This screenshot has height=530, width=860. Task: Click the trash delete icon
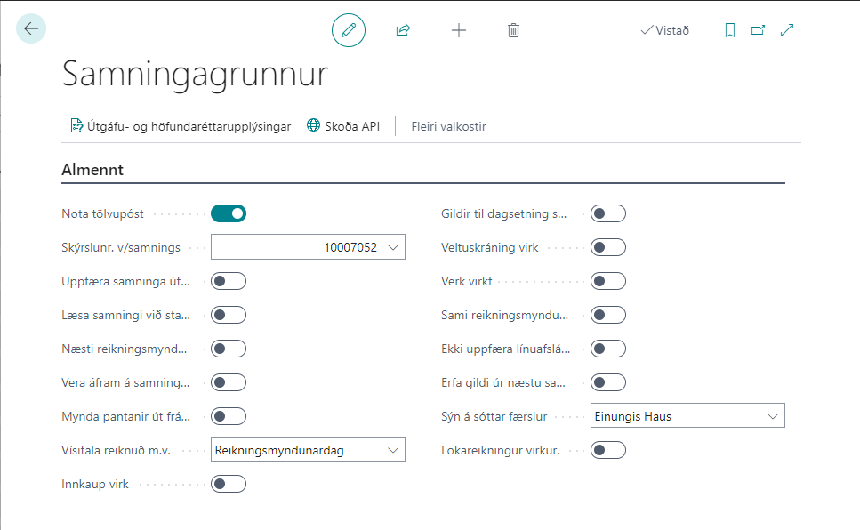513,30
